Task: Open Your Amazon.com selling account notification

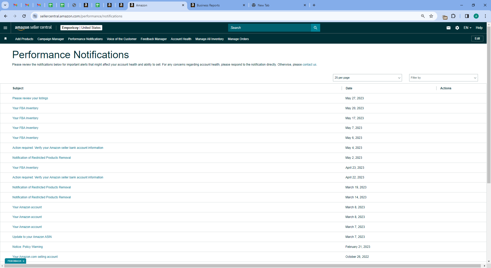Action: (x=35, y=257)
